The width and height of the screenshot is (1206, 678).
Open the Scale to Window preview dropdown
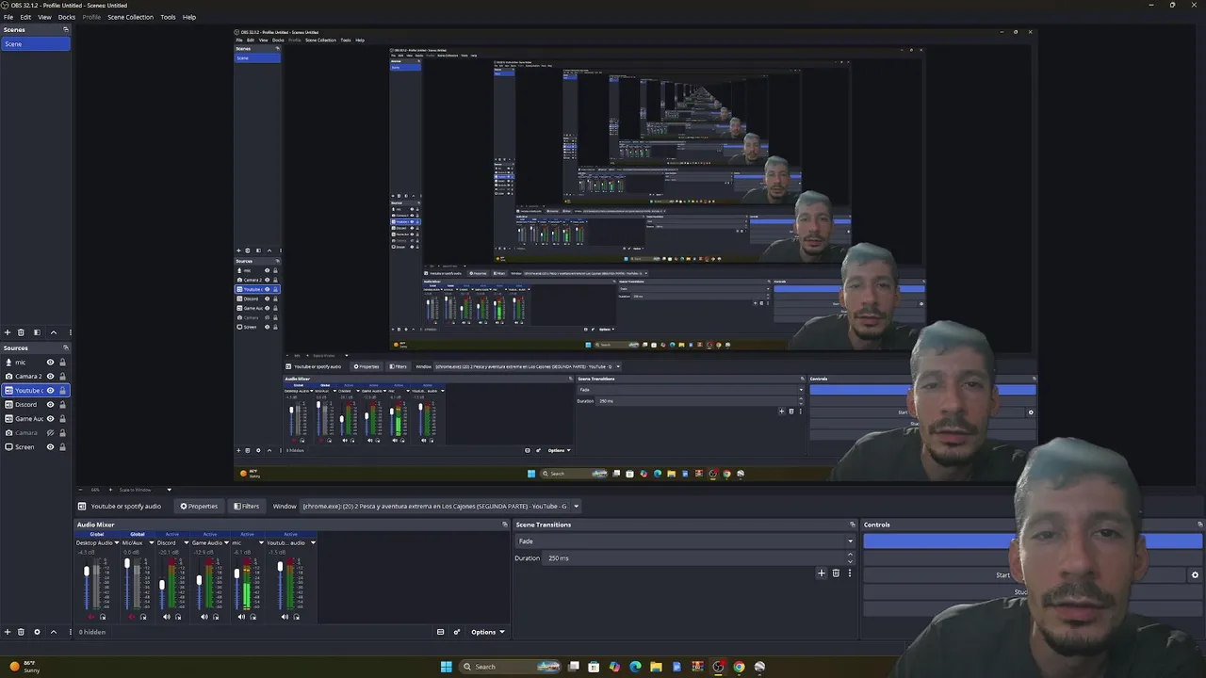tap(145, 490)
